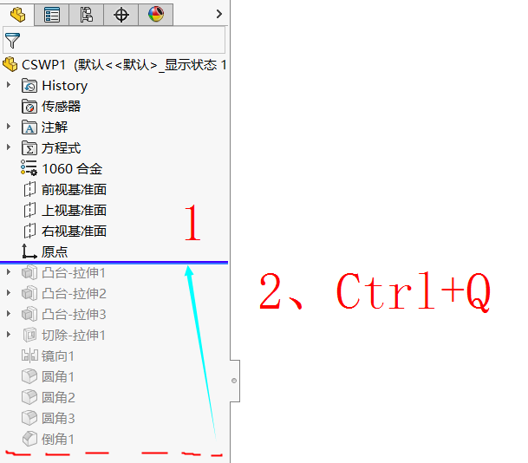Collapse the panel using side handle
The width and height of the screenshot is (528, 463).
click(235, 381)
